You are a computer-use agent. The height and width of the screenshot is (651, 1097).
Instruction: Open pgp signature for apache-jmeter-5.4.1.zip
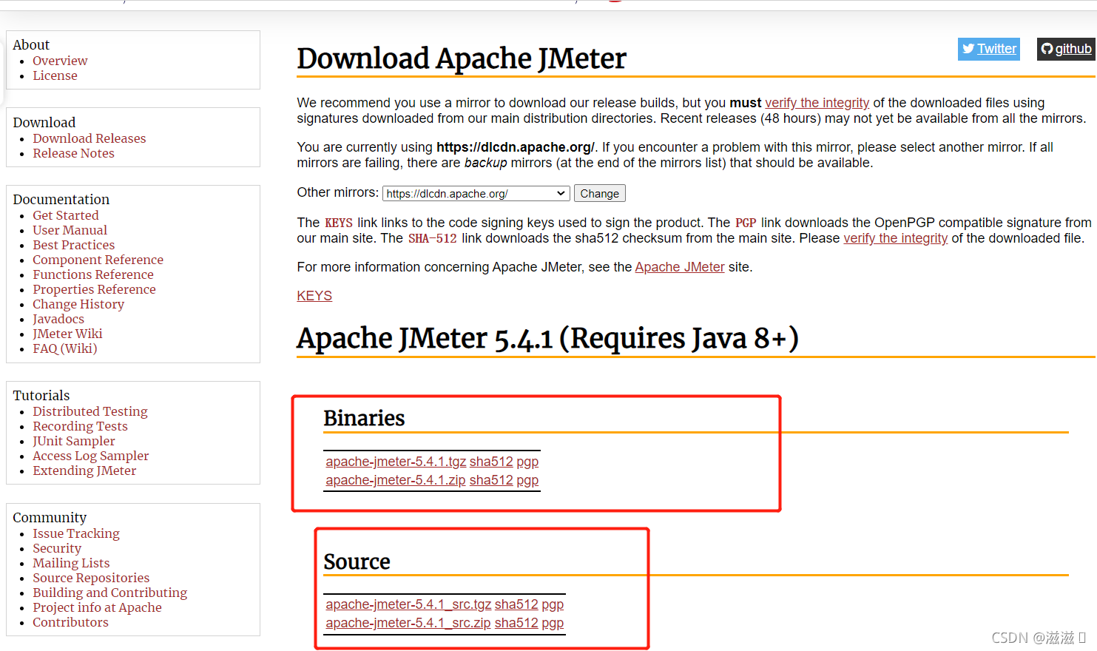click(x=527, y=480)
